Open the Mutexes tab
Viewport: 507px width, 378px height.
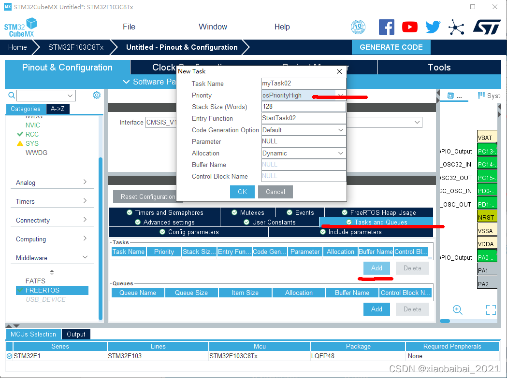tap(248, 212)
